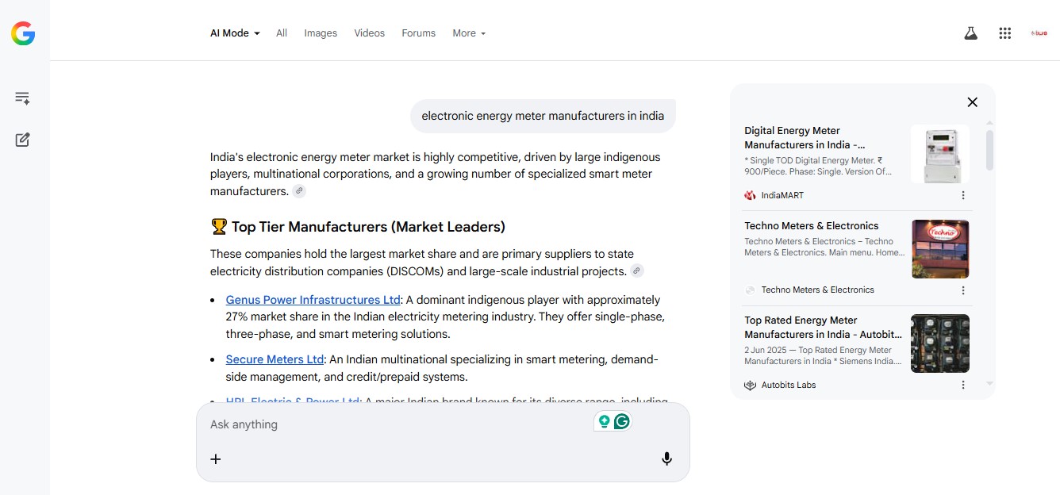Screen dimensions: 1060x495
Task: Open Top Rated Energy Meter Manufacturers title
Action: click(823, 328)
